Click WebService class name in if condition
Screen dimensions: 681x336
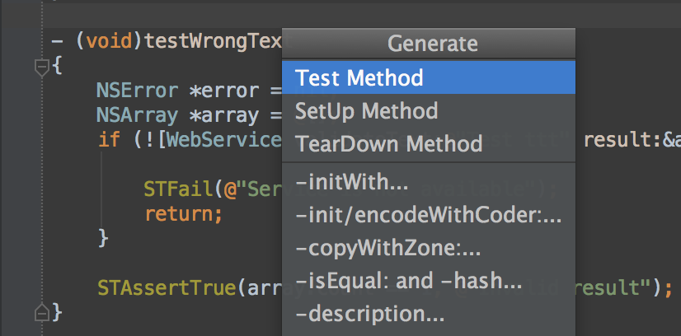pos(224,140)
